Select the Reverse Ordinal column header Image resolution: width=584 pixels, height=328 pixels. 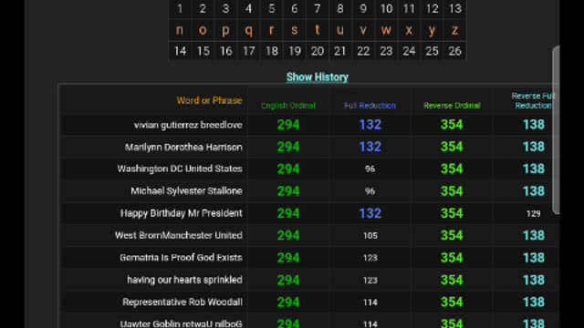pyautogui.click(x=453, y=106)
